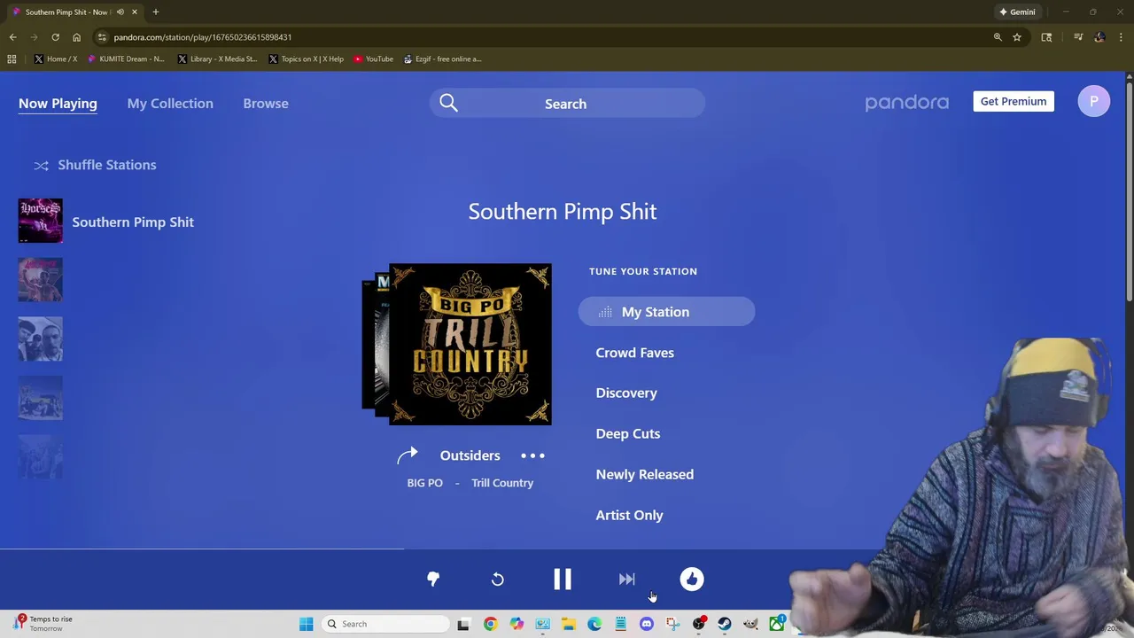Open a new browser tab
1134x638 pixels.
point(155,12)
